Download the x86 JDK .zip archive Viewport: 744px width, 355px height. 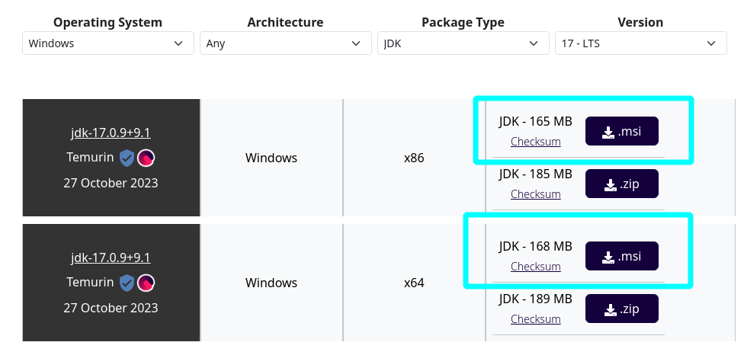[x=621, y=184]
